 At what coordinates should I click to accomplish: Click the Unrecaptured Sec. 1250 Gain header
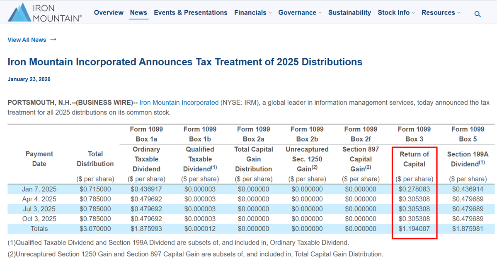pyautogui.click(x=307, y=159)
